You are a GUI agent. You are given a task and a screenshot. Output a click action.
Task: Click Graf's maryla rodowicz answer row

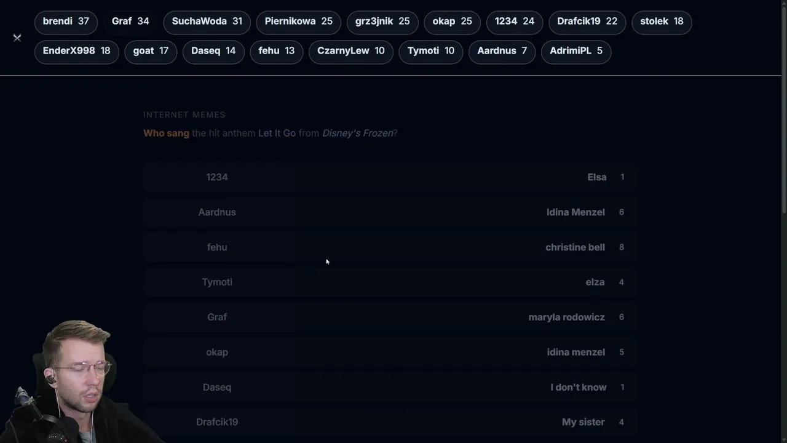click(x=390, y=317)
